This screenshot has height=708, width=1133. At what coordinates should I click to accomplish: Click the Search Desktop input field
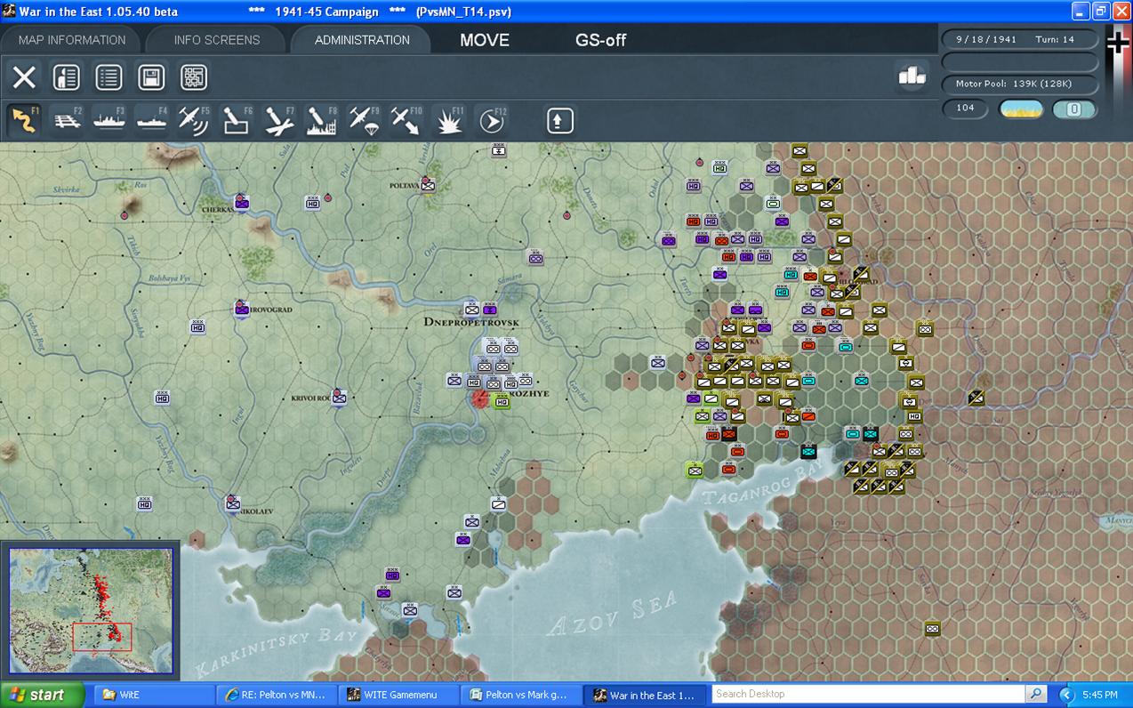click(x=868, y=694)
